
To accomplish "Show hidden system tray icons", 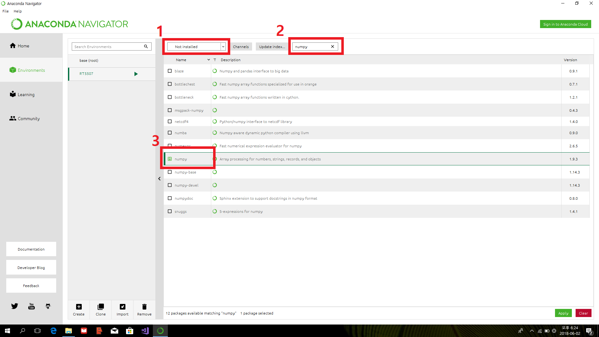I will (x=532, y=331).
